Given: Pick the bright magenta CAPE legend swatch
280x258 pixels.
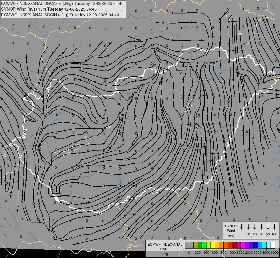Looking at the screenshot, I should pyautogui.click(x=243, y=245).
